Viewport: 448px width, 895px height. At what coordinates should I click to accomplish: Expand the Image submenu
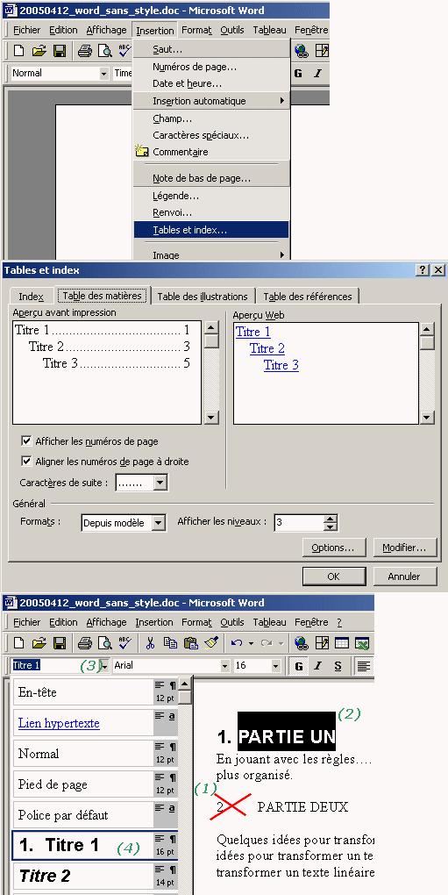tap(211, 255)
